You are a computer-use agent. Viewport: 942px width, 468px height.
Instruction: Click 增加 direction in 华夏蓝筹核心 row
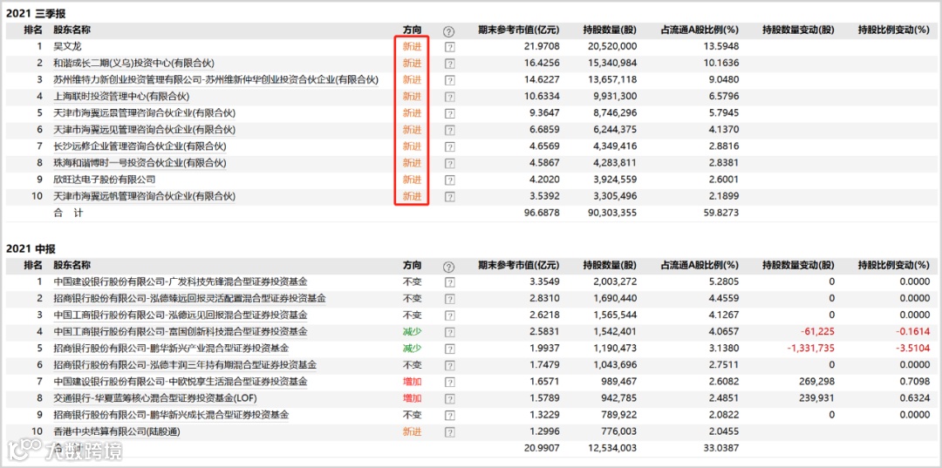point(412,397)
